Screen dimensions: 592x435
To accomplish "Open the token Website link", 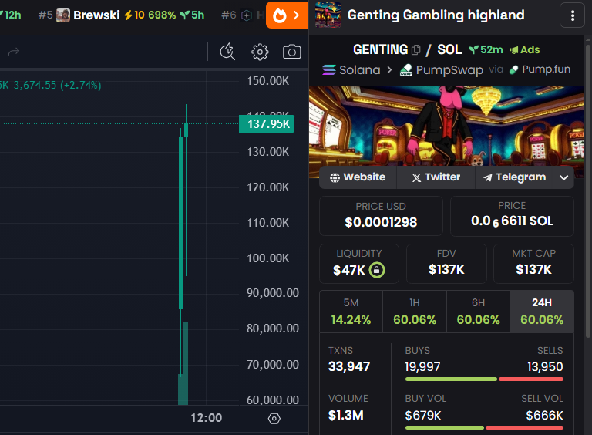I will (358, 177).
